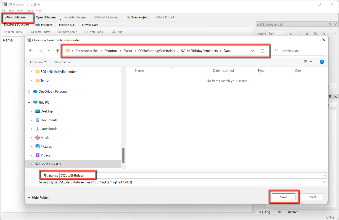Click the Cancel button

point(311,197)
